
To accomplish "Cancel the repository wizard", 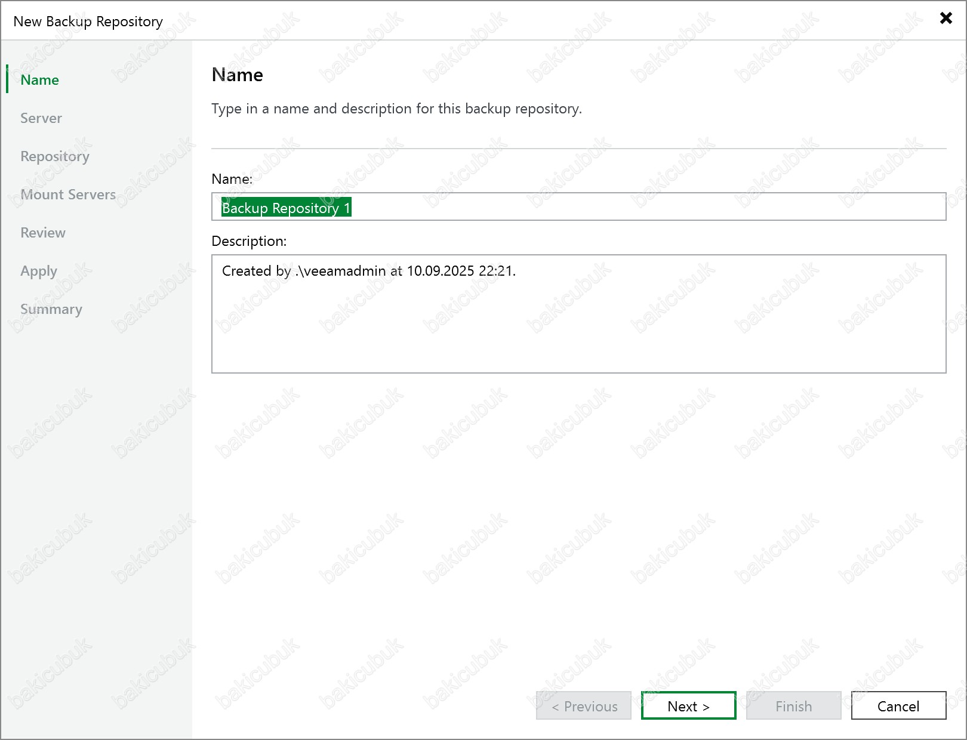I will click(x=898, y=706).
